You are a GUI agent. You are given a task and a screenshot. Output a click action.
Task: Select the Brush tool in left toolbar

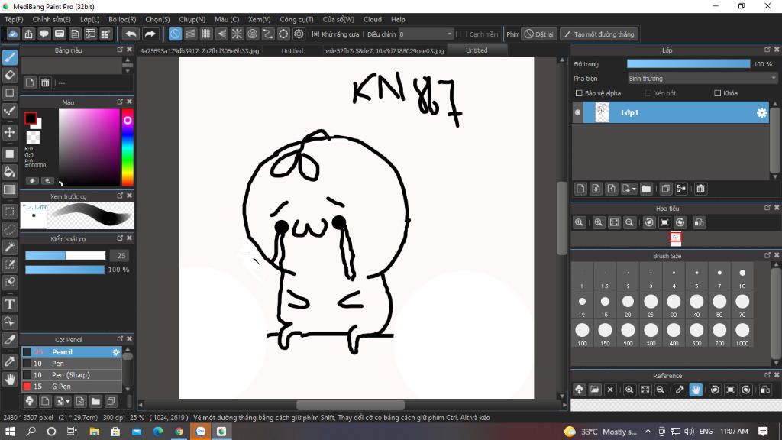9,57
